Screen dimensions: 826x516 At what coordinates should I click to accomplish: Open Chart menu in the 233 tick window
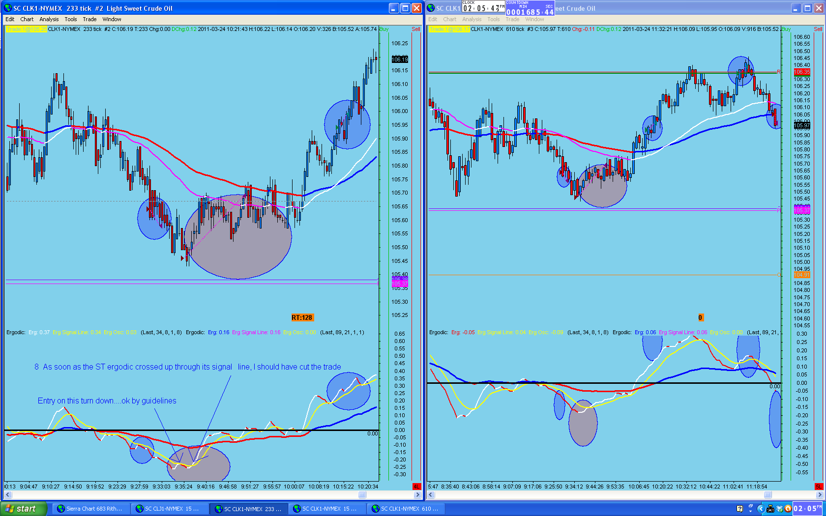[27, 19]
